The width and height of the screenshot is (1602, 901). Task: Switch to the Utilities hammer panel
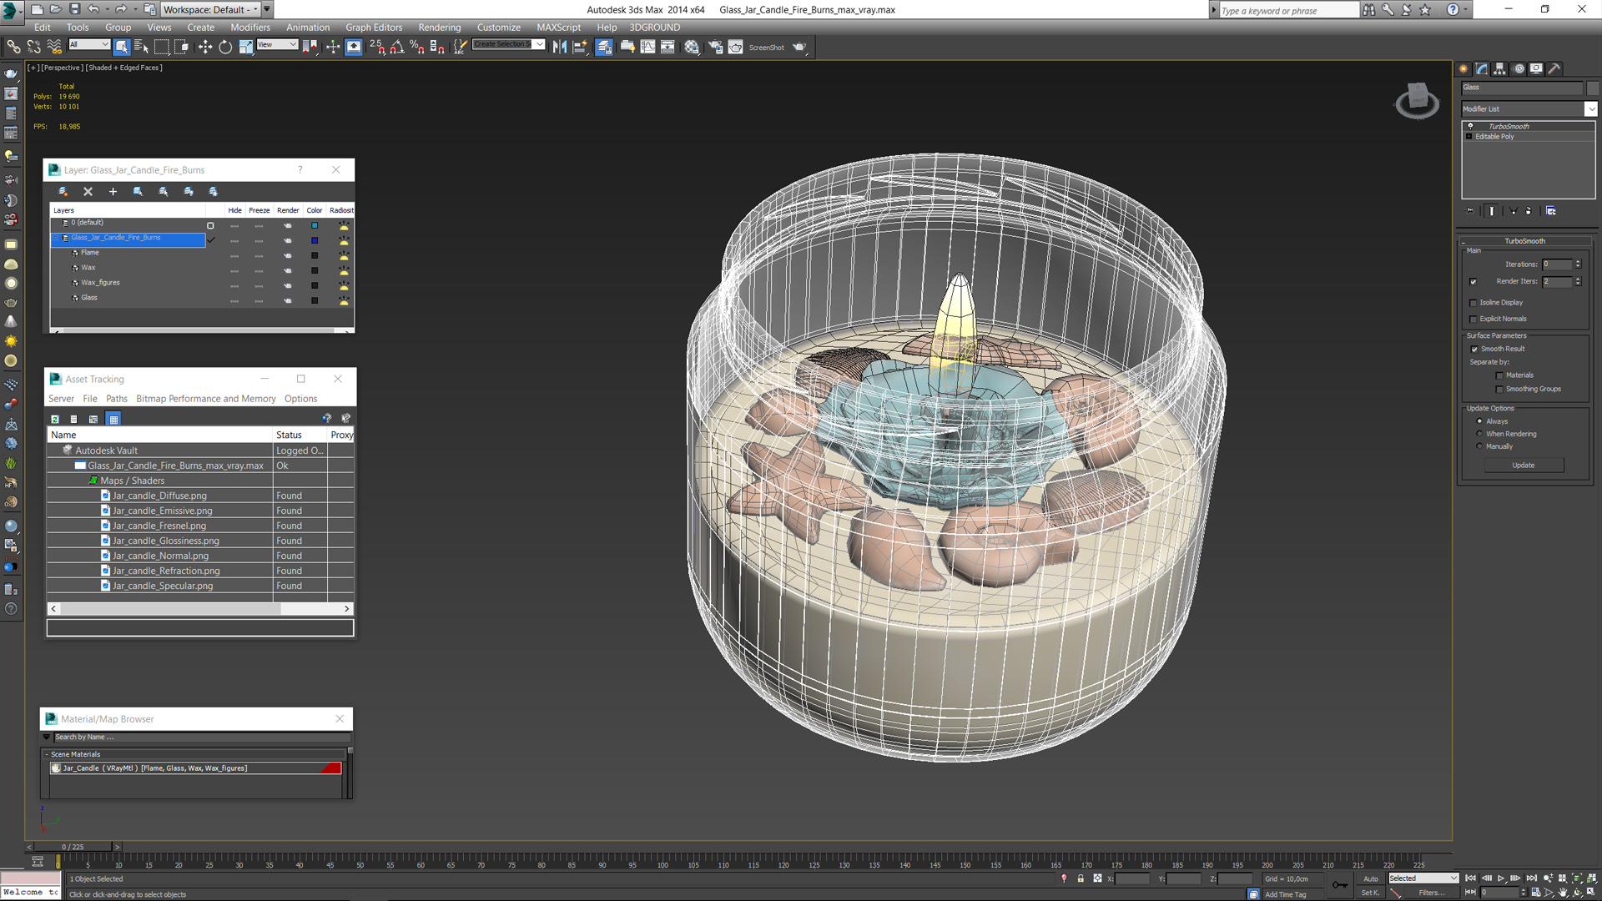pyautogui.click(x=1554, y=69)
